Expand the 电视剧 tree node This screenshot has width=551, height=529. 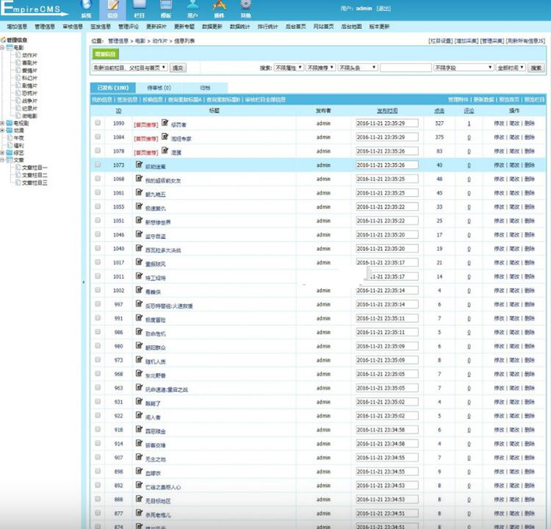click(3, 123)
